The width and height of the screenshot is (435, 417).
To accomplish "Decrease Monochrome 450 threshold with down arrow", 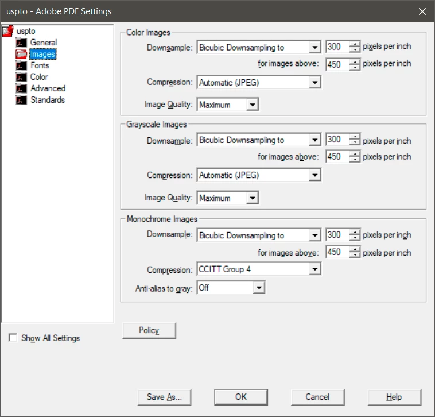I will pos(355,255).
